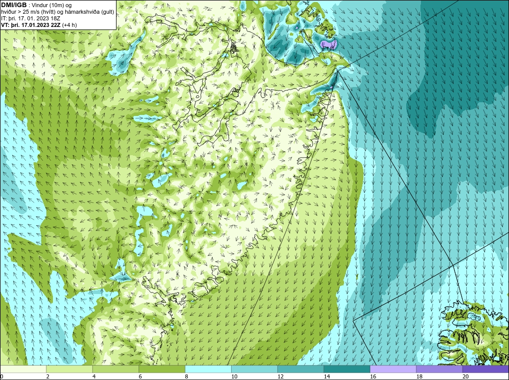
Task: Click the 10–12 m/s legend swatch
Action: click(254, 369)
